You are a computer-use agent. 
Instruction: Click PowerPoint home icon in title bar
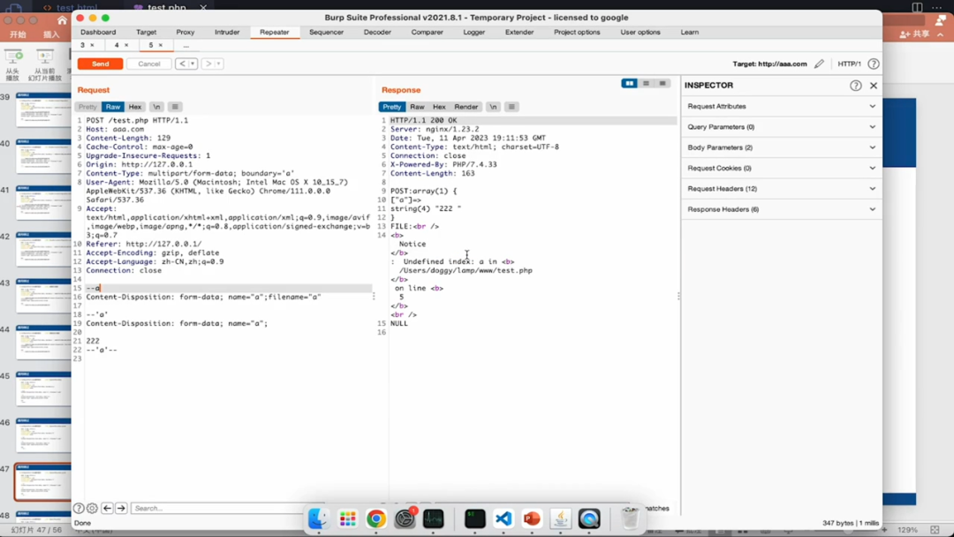(62, 20)
